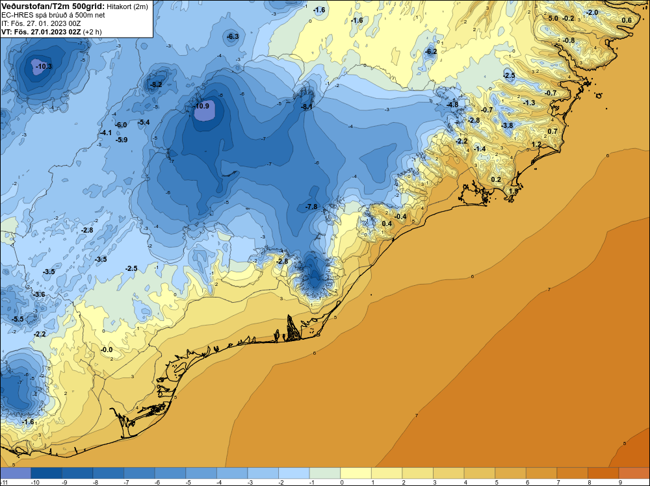Click legend swatch between 0 and 1

click(356, 473)
